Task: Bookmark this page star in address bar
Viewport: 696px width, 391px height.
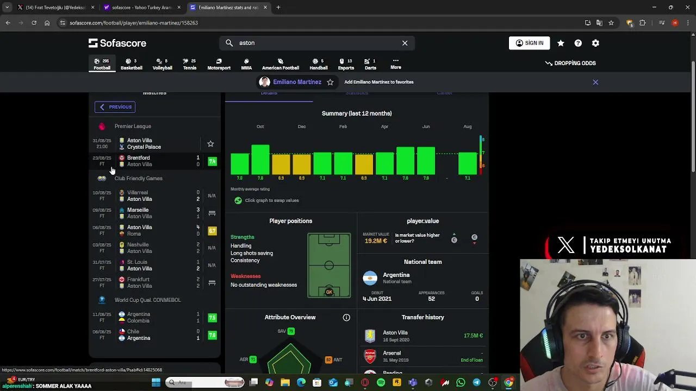Action: coord(611,23)
